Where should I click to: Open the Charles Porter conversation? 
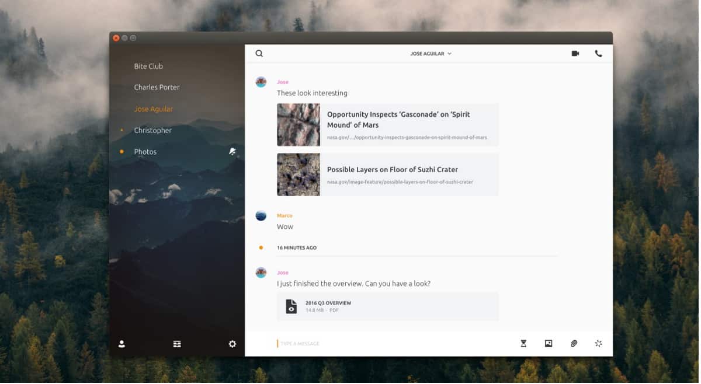click(x=157, y=88)
